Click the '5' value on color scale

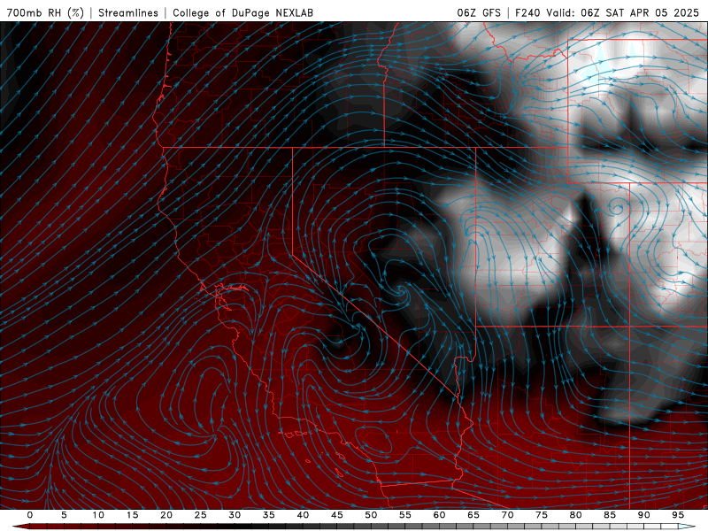[x=64, y=515]
